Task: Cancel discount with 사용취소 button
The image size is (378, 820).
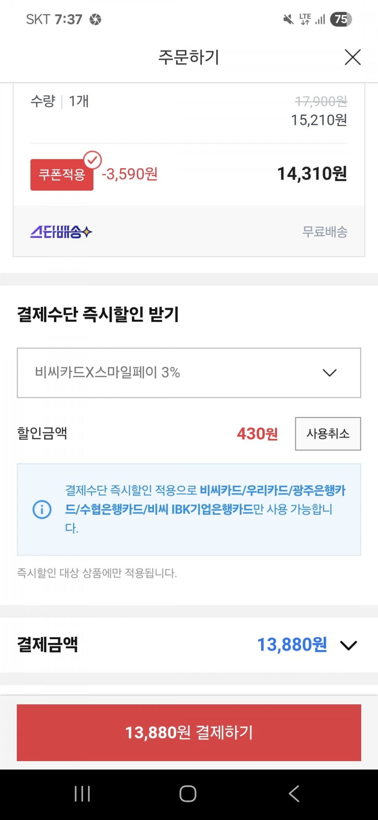Action: tap(328, 434)
